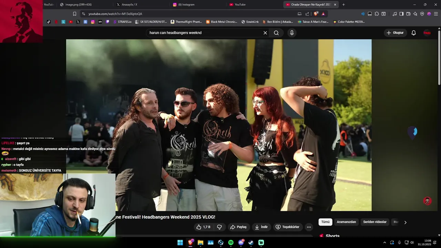The width and height of the screenshot is (441, 248).
Task: Bookmark this page via bookmark icon
Action: 74,14
